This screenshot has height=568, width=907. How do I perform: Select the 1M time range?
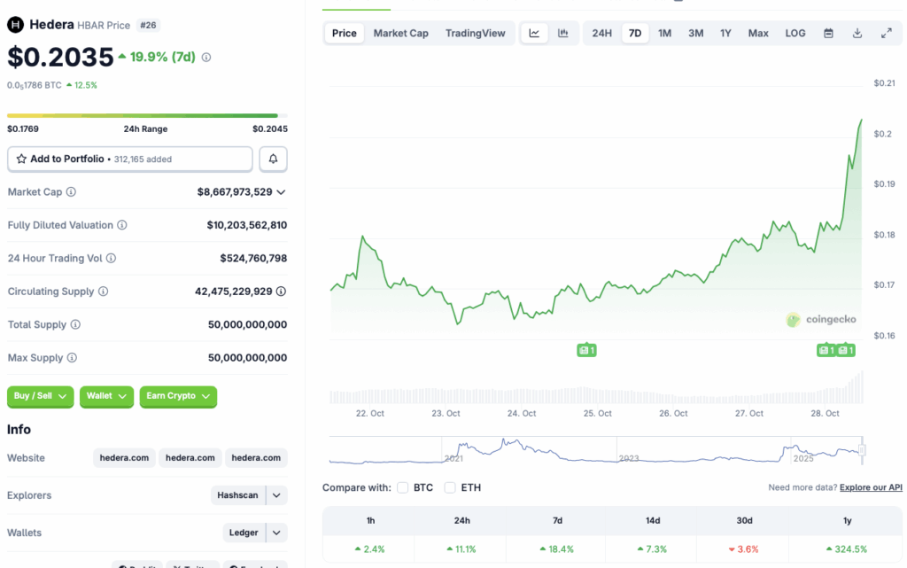pyautogui.click(x=664, y=34)
